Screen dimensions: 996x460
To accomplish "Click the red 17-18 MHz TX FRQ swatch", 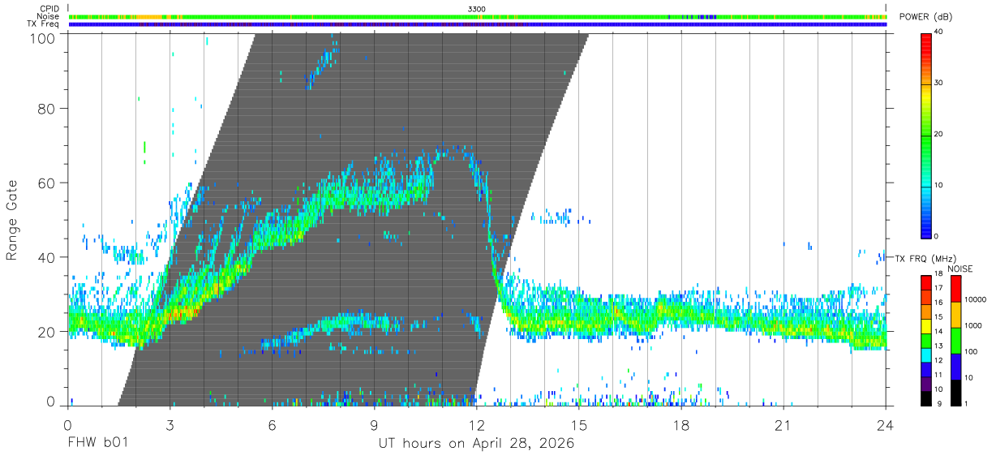I will 925,282.
